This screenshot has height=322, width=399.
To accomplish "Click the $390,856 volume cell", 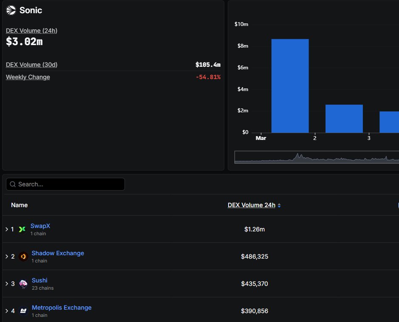I will [x=255, y=311].
